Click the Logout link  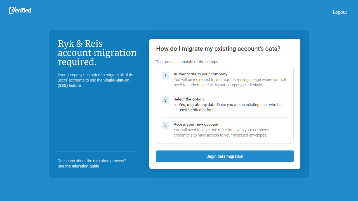coord(340,12)
